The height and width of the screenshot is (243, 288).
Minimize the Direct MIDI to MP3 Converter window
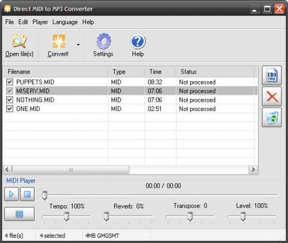[255, 9]
